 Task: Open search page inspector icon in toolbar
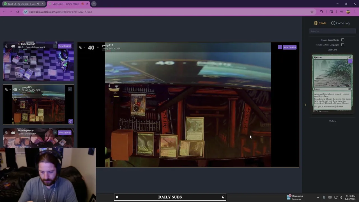click(331, 12)
